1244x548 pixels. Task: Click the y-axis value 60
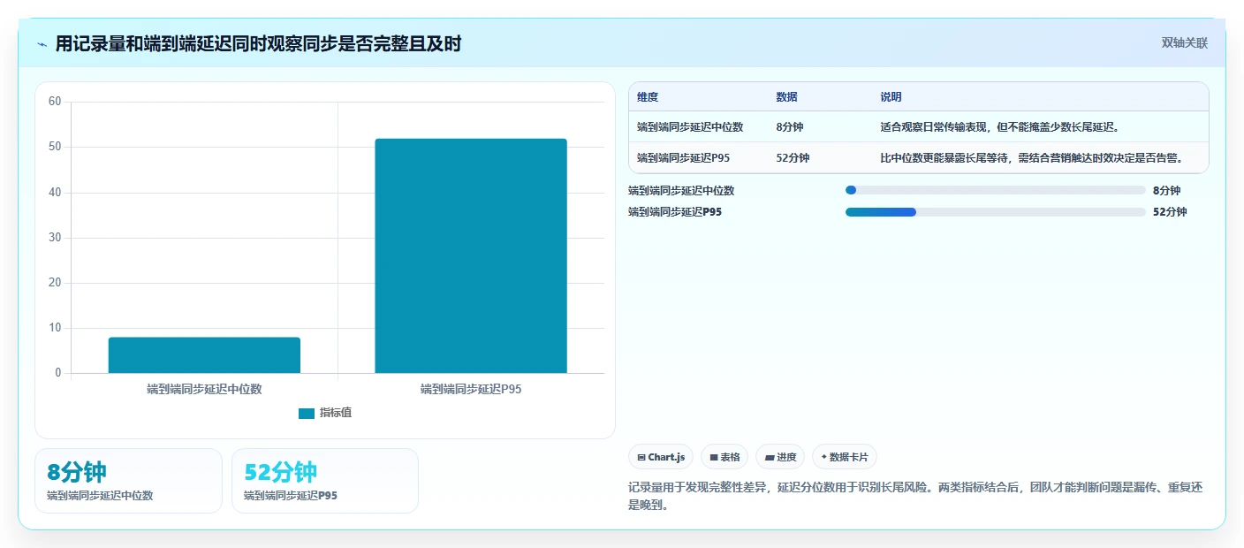[x=55, y=102]
